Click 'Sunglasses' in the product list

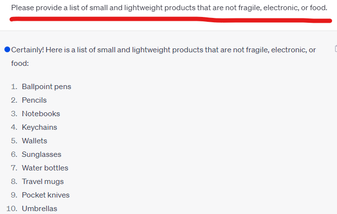(x=41, y=154)
